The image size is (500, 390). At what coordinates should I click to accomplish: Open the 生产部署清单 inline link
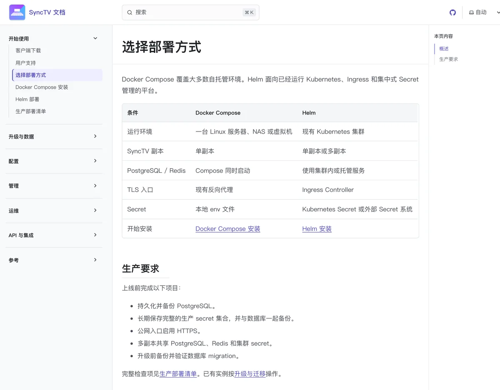pos(178,374)
